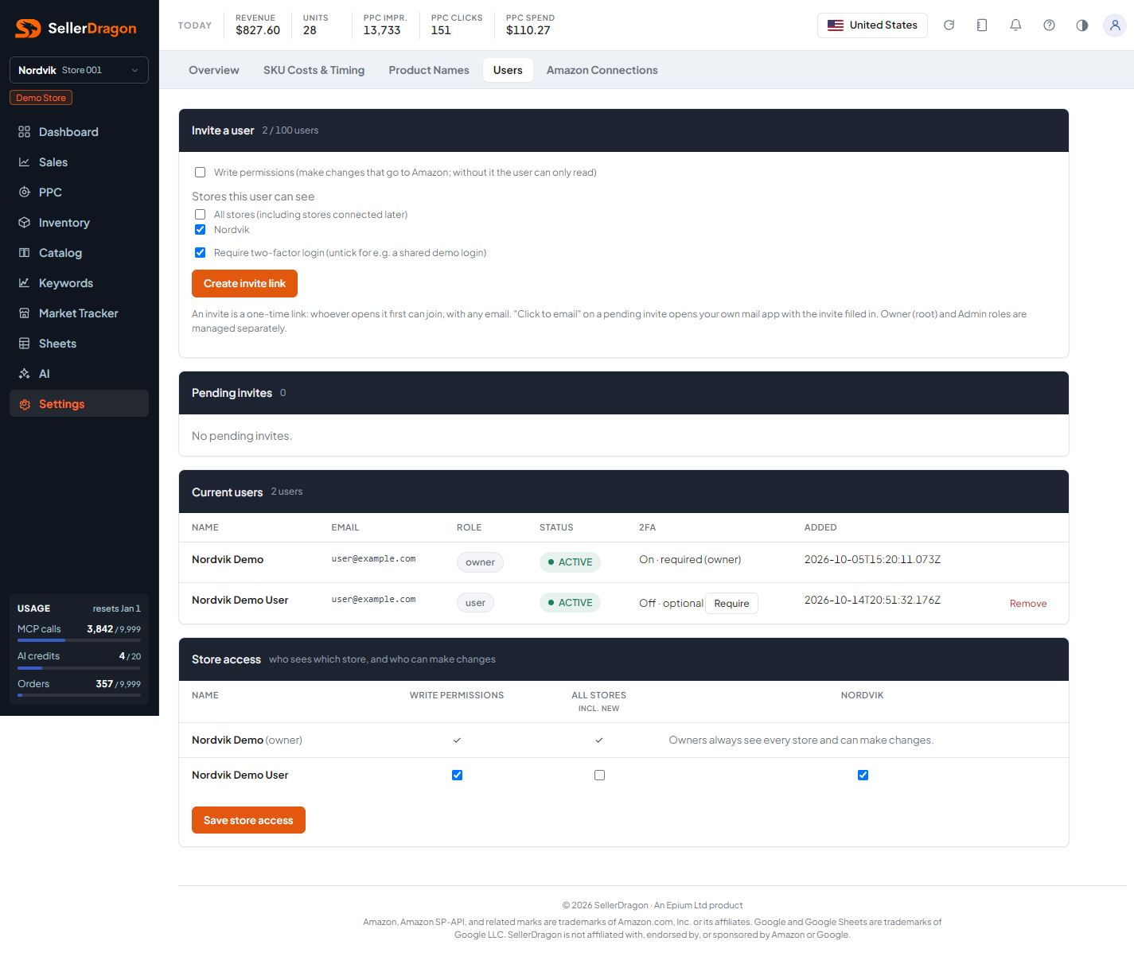Click the Demo Store badge
This screenshot has height=964, width=1134.
(x=41, y=98)
